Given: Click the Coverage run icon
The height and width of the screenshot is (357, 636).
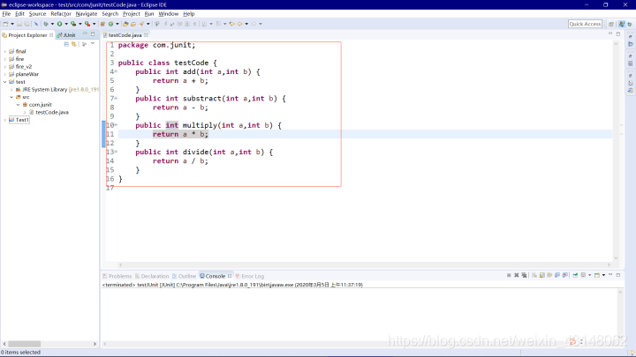Looking at the screenshot, I should click(x=73, y=24).
